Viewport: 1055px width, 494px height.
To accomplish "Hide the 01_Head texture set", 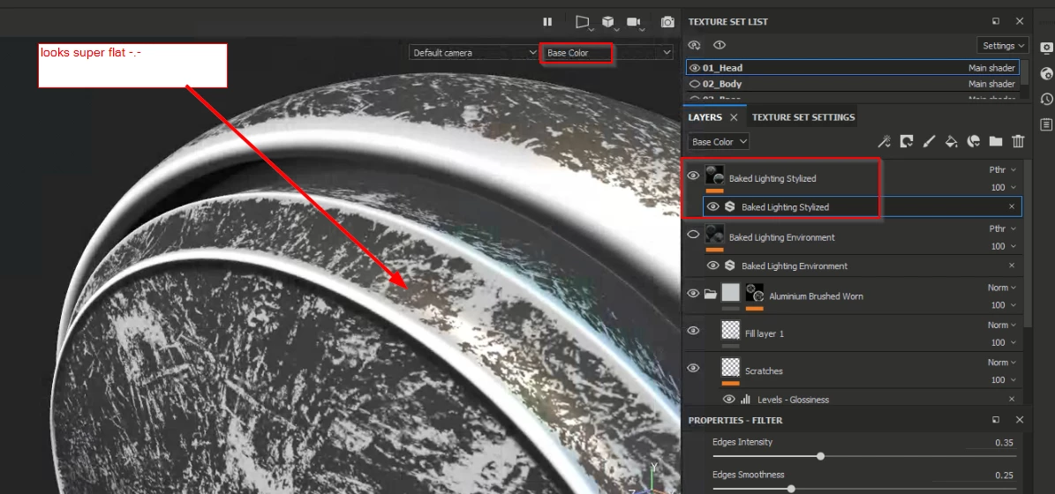I will click(695, 68).
